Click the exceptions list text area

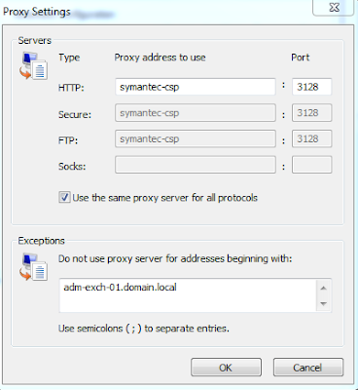[x=188, y=295]
